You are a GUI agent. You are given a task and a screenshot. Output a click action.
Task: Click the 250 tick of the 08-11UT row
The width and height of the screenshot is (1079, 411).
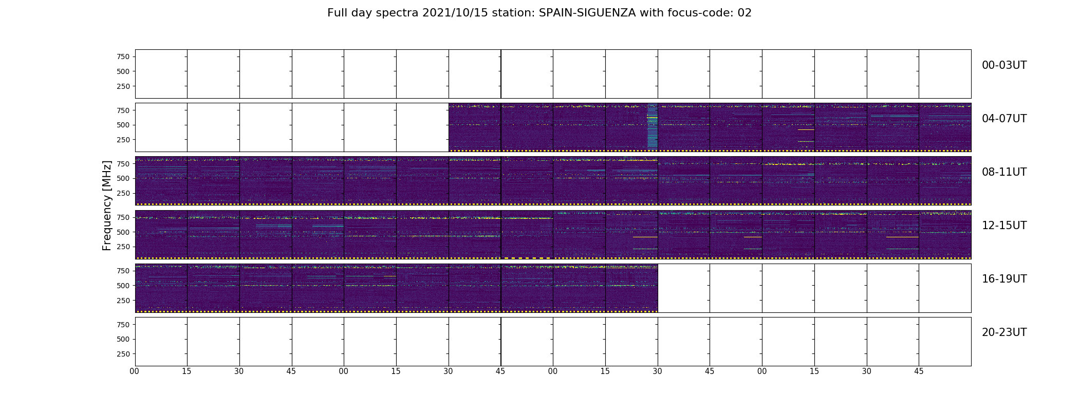coord(123,193)
